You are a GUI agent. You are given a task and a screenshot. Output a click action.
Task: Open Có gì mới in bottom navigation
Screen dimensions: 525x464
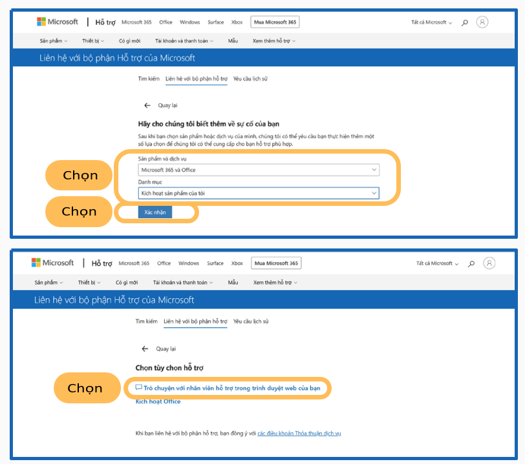point(127,283)
